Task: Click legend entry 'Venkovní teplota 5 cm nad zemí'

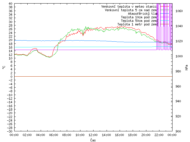Action: click(x=132, y=10)
